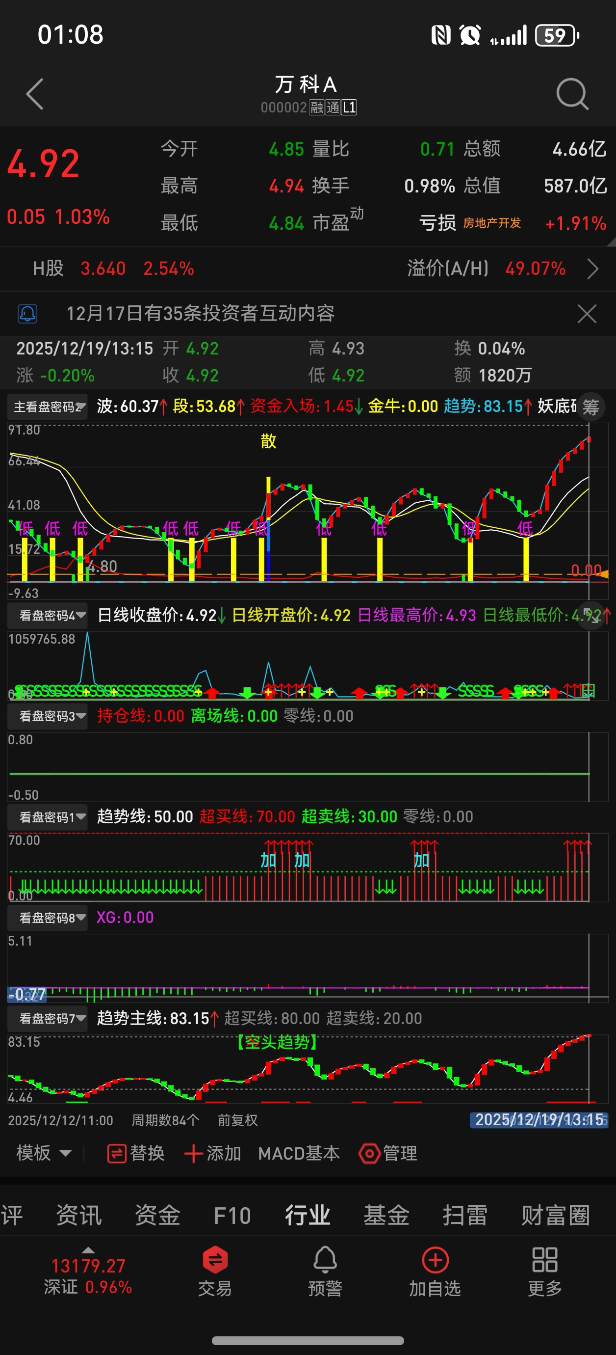616x1355 pixels.
Task: Open the 主看盘密码2 indicator dropdown
Action: pyautogui.click(x=48, y=406)
